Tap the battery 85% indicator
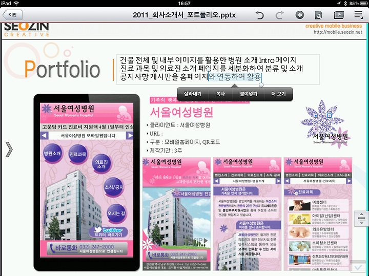The width and height of the screenshot is (369, 276). [x=358, y=3]
